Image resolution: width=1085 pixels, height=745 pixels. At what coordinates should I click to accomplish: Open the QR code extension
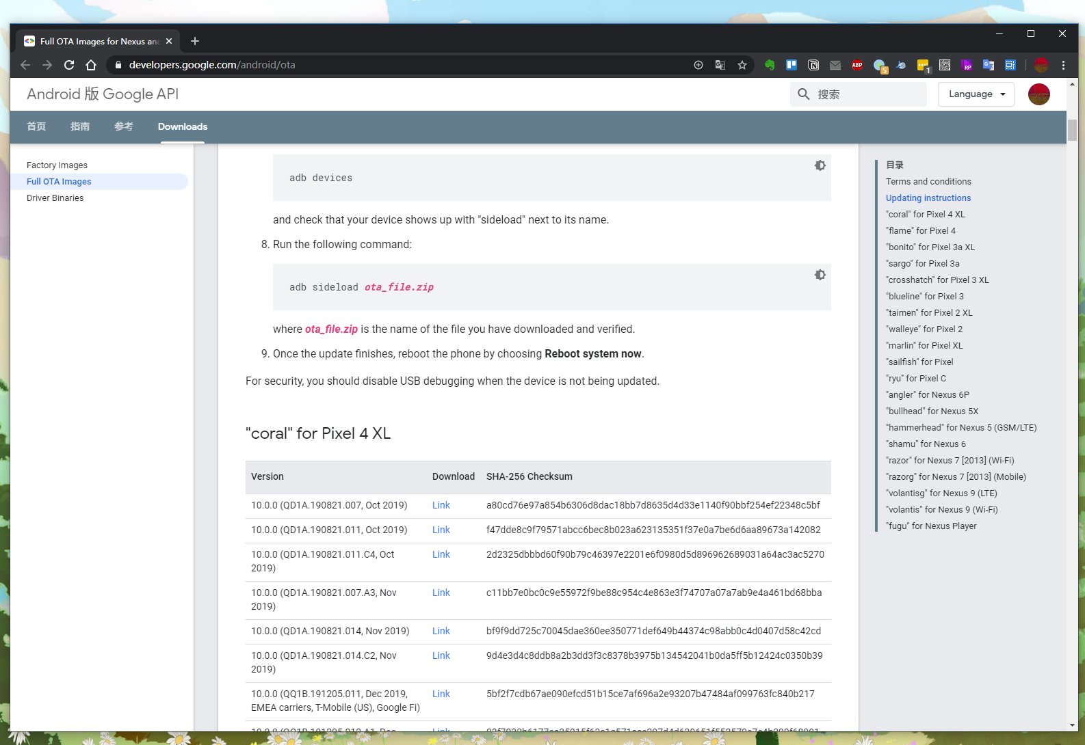click(945, 65)
